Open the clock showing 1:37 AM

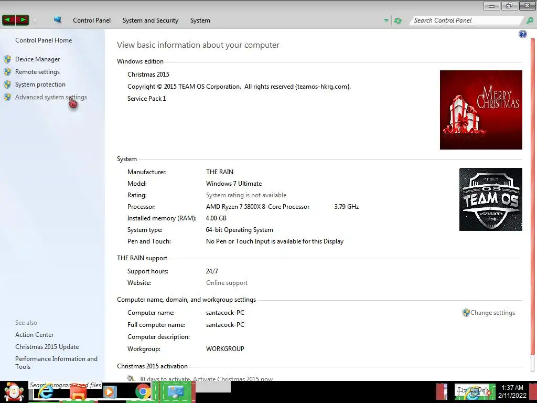tap(512, 391)
